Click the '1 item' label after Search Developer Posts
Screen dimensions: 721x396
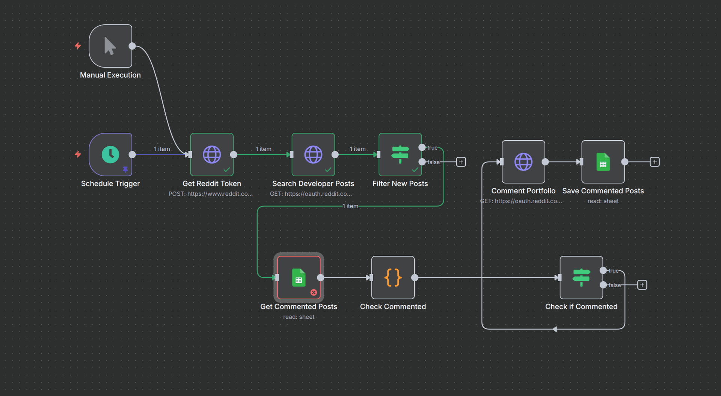[357, 149]
